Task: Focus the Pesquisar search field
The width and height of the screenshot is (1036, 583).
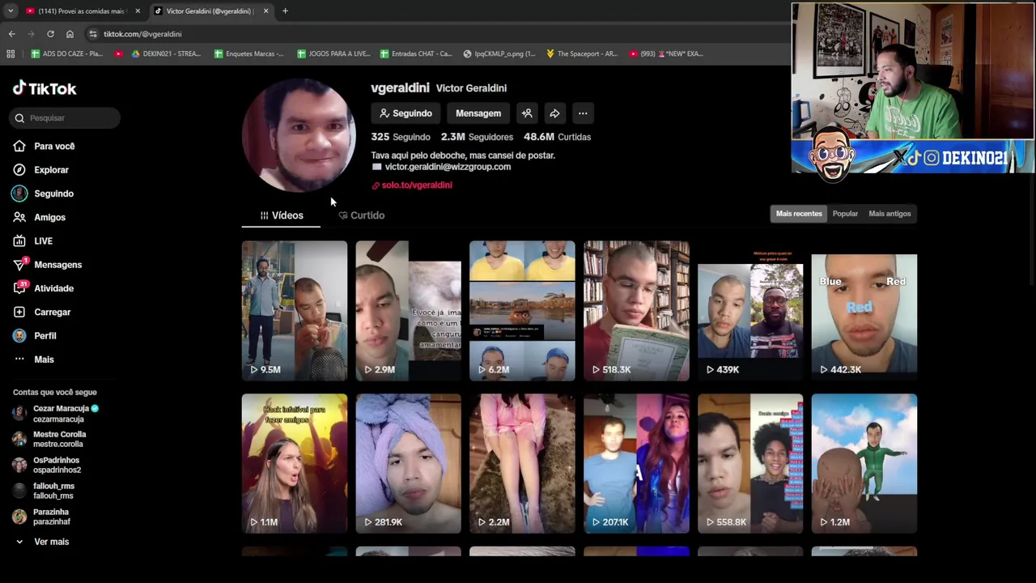Action: [x=66, y=118]
